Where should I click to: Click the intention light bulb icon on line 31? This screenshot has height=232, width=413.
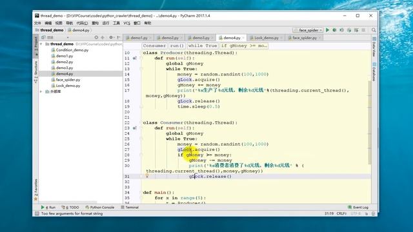147,176
